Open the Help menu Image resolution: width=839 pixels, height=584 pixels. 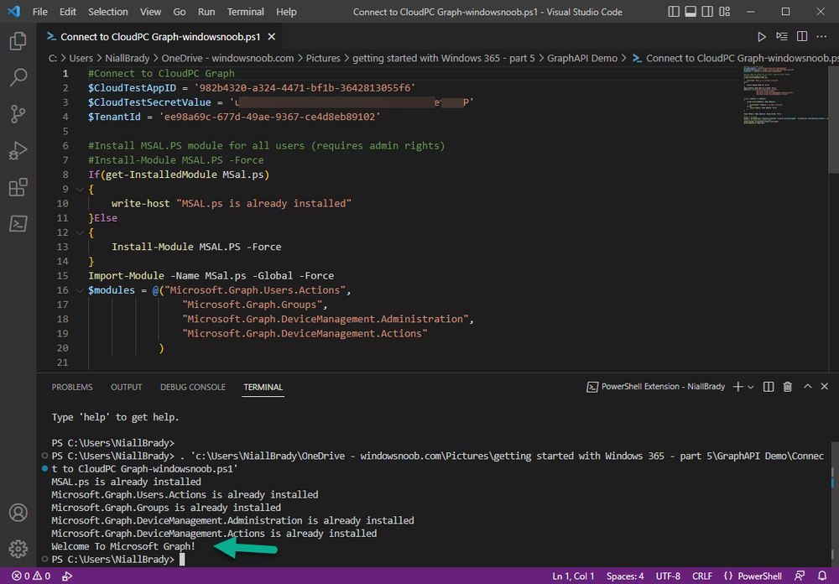tap(286, 11)
